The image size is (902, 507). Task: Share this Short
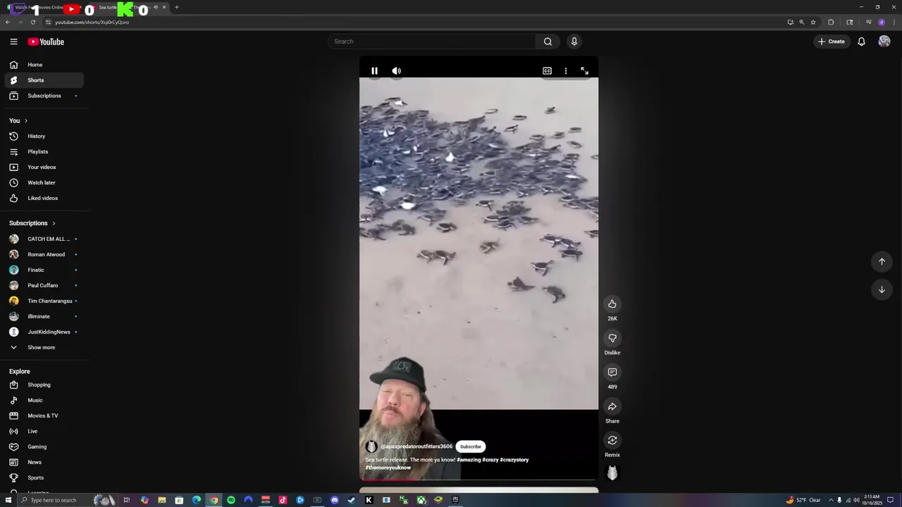pos(612,406)
